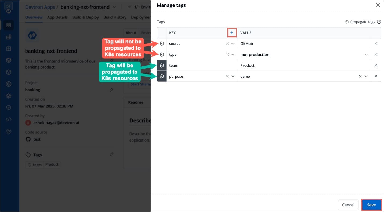This screenshot has width=384, height=212.
Task: Expand the source key dropdown
Action: (x=233, y=44)
